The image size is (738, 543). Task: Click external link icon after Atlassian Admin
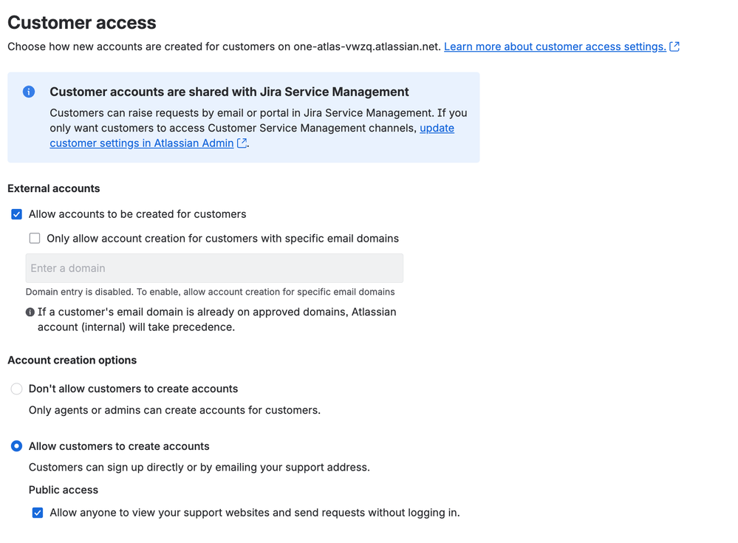(x=242, y=143)
